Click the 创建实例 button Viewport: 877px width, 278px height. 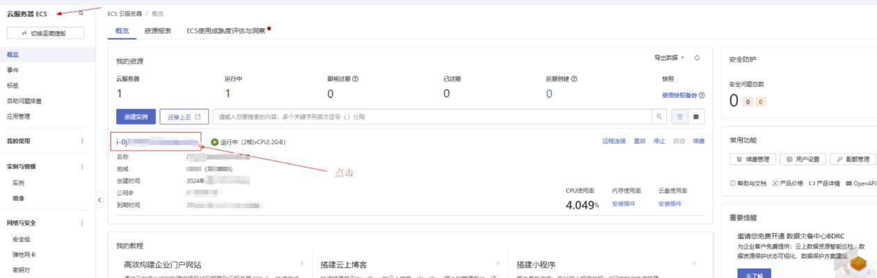136,117
